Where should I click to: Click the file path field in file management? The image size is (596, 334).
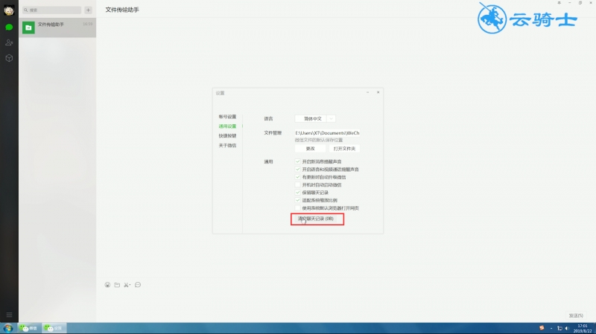pyautogui.click(x=327, y=133)
